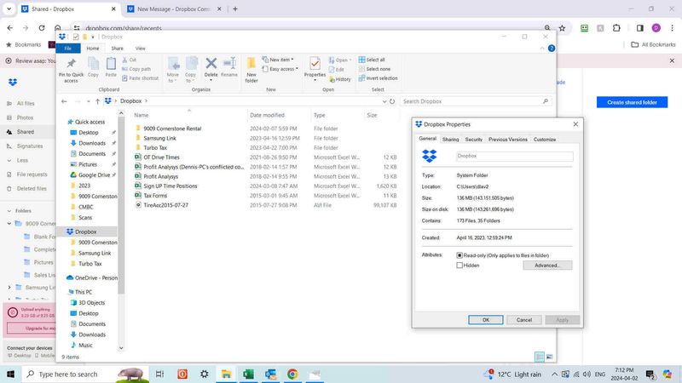Launch Google Chrome from the taskbar
Image resolution: width=682 pixels, height=383 pixels.
[292, 374]
